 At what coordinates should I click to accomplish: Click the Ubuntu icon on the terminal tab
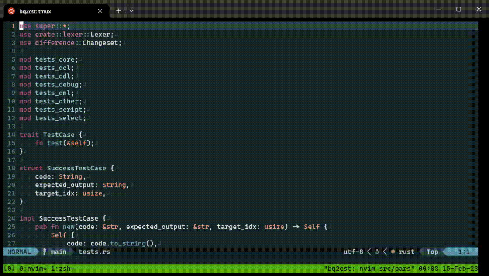pos(11,11)
